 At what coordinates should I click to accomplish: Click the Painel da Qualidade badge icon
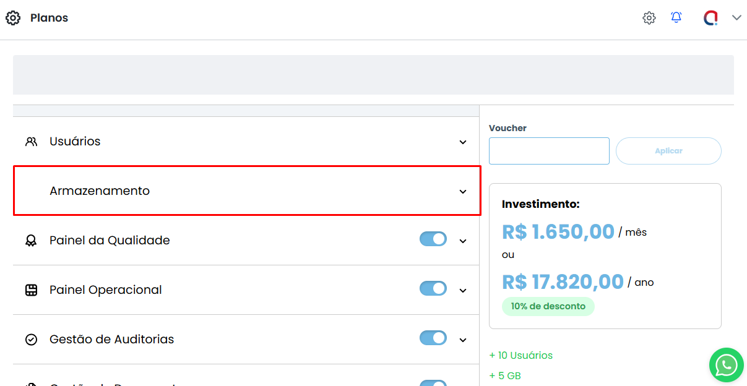point(31,241)
